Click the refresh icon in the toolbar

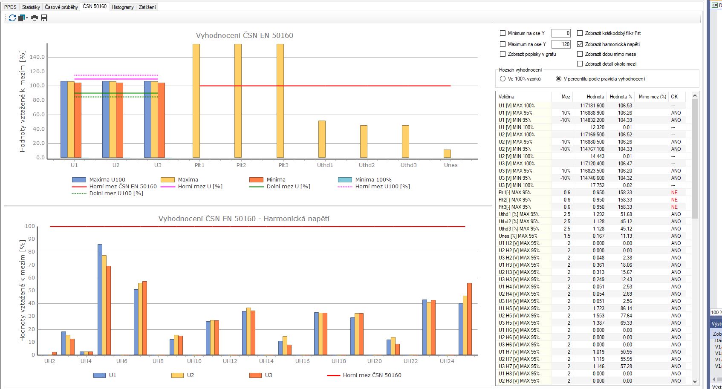(12, 18)
